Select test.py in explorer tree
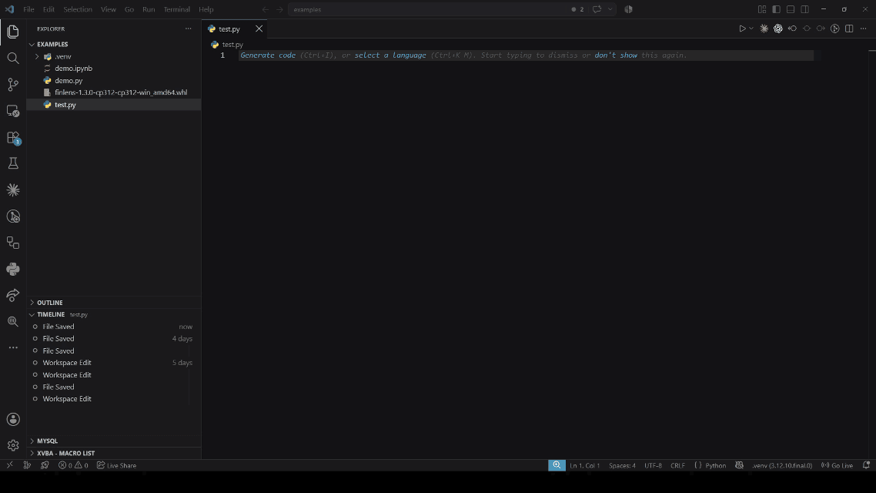 [x=113, y=105]
